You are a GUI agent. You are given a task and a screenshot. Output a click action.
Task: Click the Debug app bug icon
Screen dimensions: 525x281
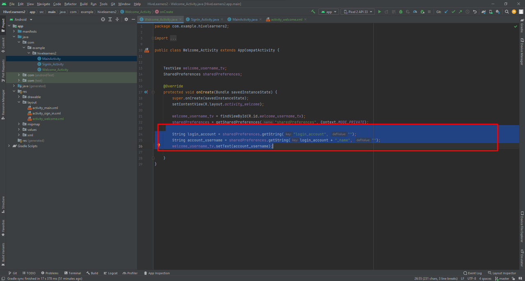tap(401, 12)
